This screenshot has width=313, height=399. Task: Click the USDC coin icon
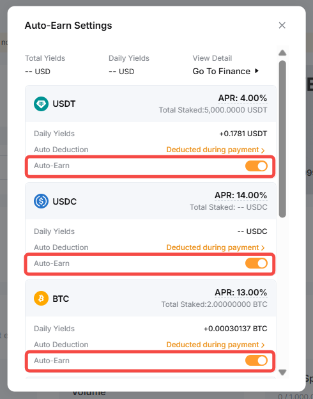tap(41, 201)
